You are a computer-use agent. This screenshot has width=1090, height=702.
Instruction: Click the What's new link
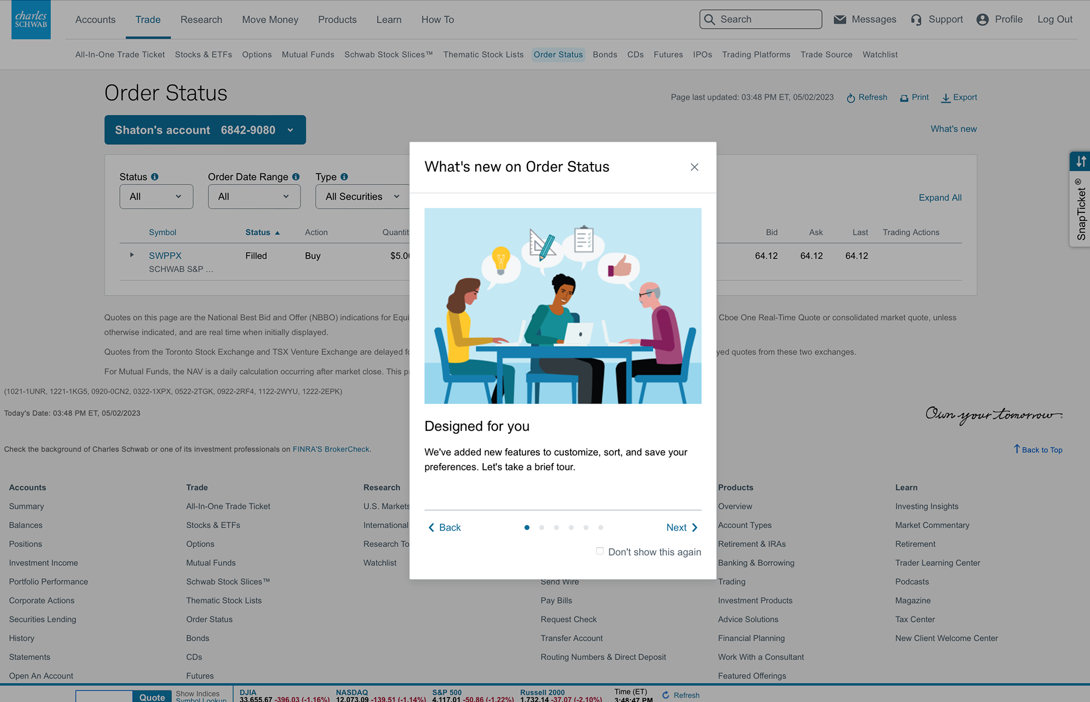pyautogui.click(x=954, y=129)
